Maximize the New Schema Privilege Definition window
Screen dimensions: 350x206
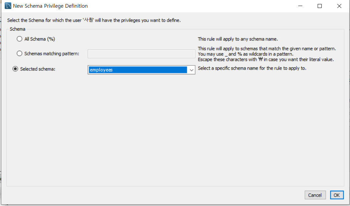[320, 6]
